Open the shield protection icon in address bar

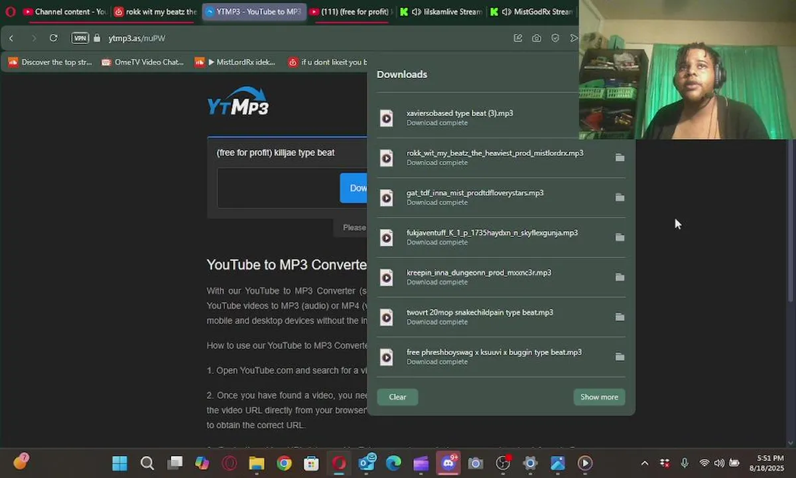(x=555, y=39)
